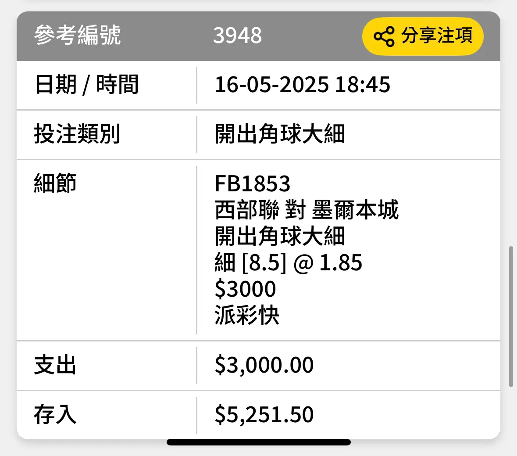Select match code FB1853
517x456 pixels.
252,183
